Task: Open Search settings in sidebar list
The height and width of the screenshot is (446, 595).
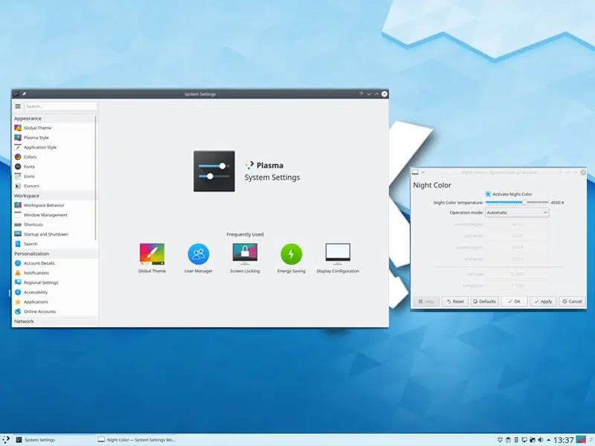Action: (53, 244)
